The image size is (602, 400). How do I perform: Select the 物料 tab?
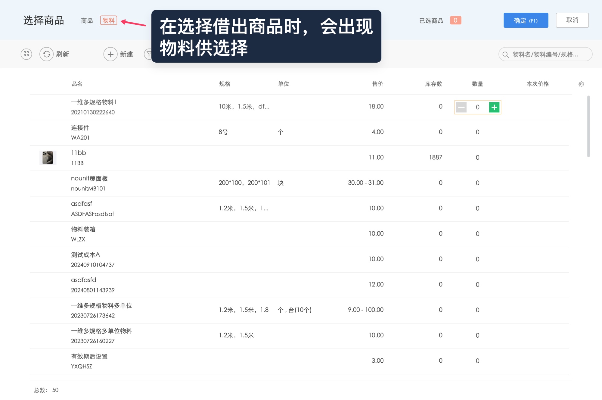click(109, 20)
